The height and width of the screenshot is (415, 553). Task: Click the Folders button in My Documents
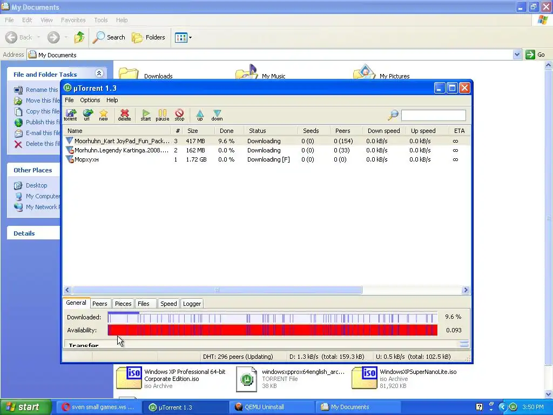click(x=148, y=37)
